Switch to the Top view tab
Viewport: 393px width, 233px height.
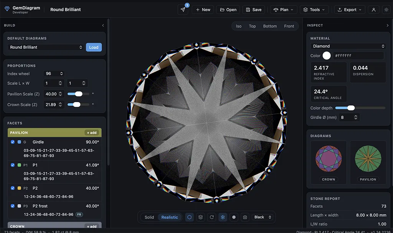pyautogui.click(x=252, y=26)
